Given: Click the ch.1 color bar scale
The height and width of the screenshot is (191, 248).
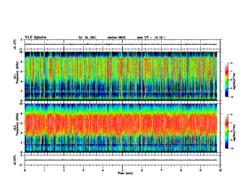Looking at the screenshot, I should 226,80.
